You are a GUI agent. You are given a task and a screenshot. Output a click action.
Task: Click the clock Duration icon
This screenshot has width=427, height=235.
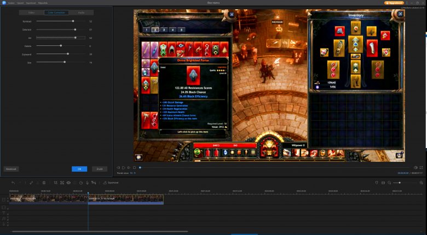point(81,183)
